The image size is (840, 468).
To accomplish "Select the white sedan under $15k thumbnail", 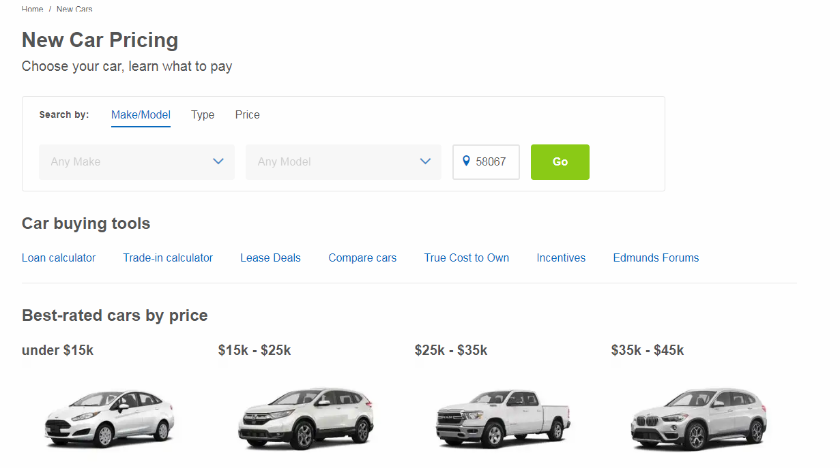I will click(109, 418).
